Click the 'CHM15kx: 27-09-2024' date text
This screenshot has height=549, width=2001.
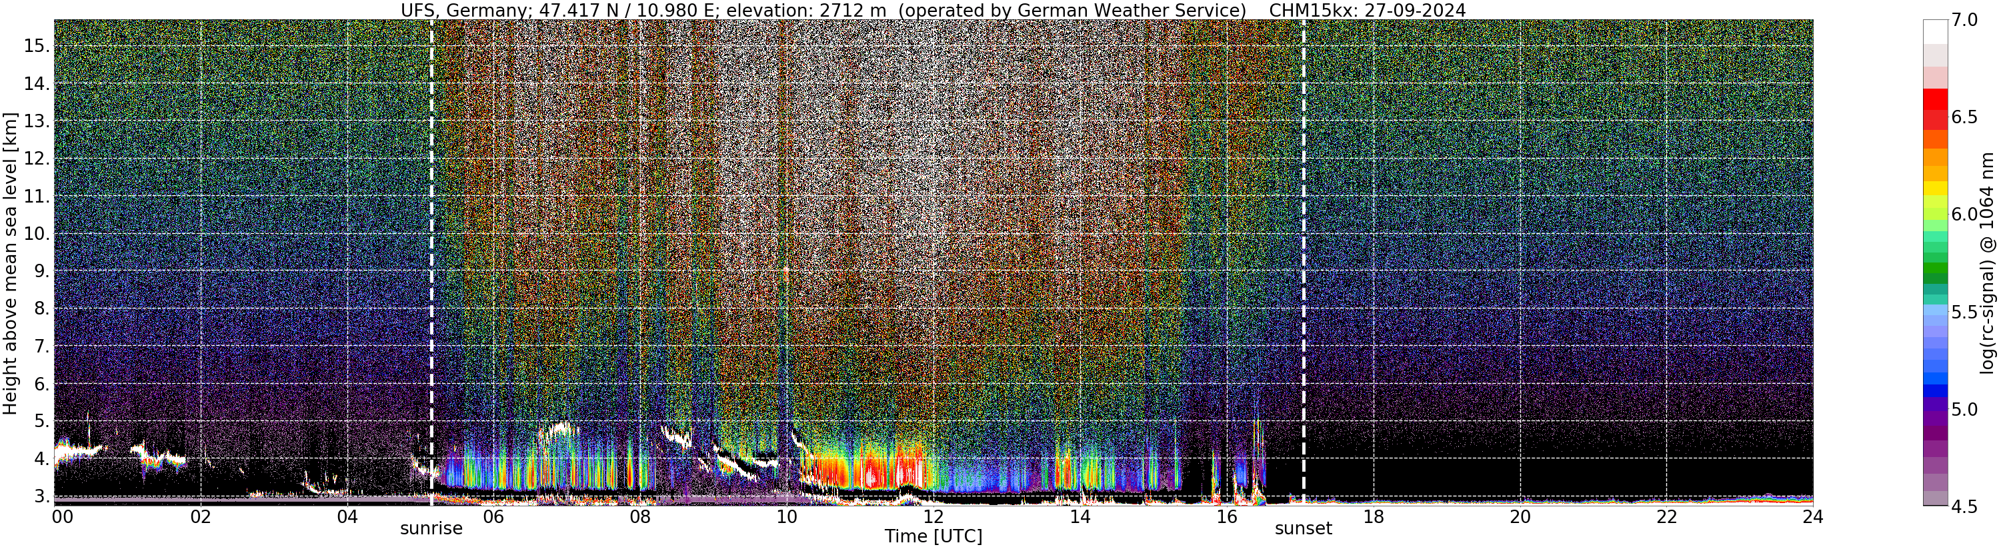[x=1368, y=10]
